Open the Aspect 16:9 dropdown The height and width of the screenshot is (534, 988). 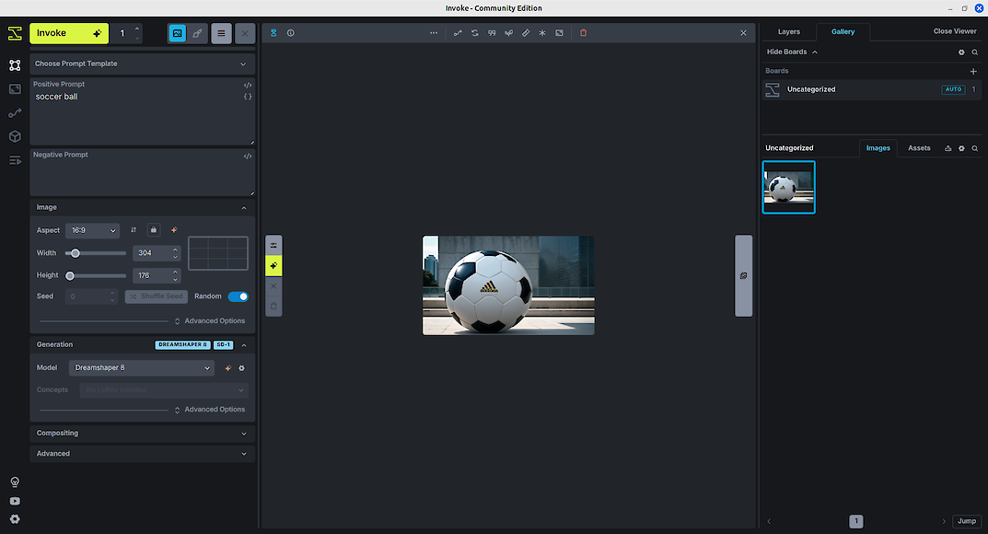(93, 230)
